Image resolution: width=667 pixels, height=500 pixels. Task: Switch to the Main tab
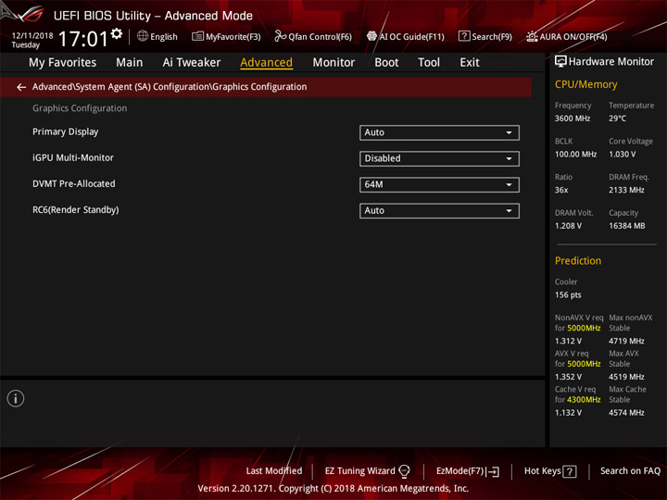(130, 63)
